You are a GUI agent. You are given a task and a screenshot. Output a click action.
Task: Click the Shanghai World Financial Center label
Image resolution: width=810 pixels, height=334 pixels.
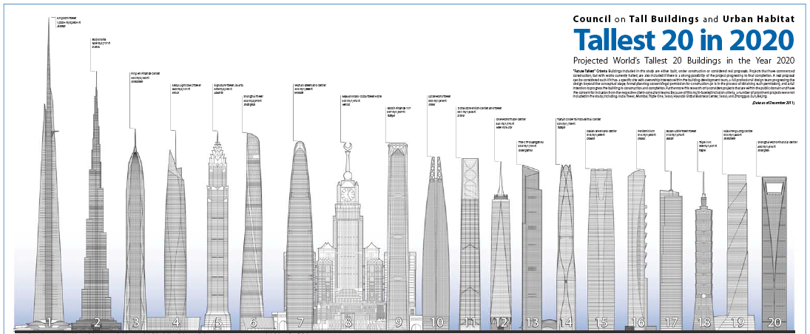tap(778, 147)
